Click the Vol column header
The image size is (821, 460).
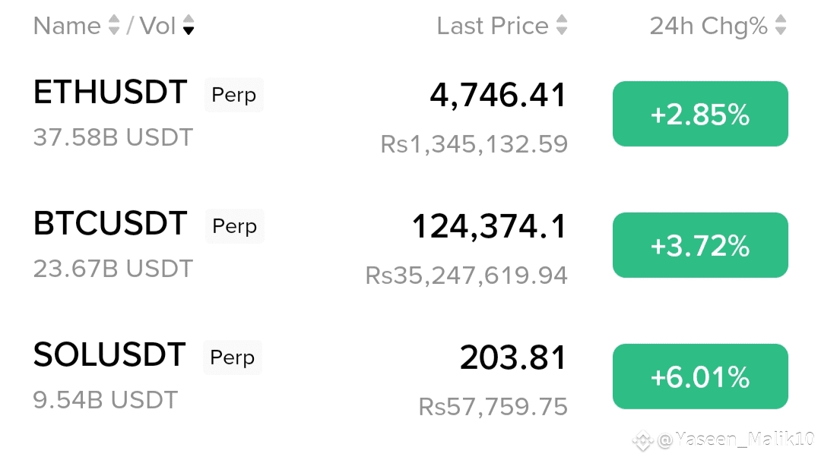pyautogui.click(x=158, y=26)
